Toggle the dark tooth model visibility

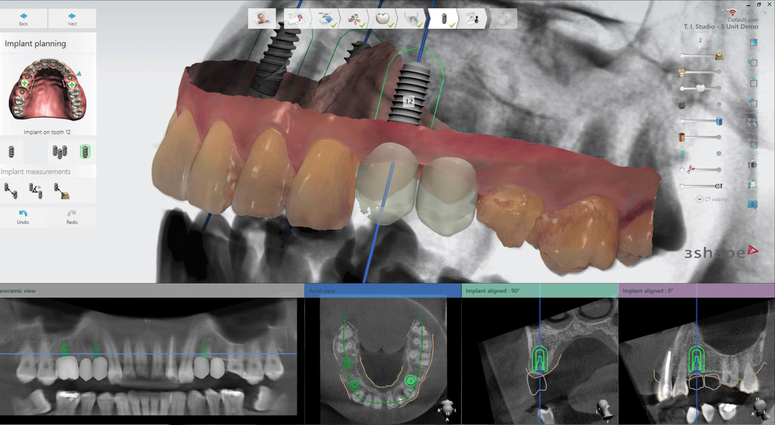[x=682, y=105]
